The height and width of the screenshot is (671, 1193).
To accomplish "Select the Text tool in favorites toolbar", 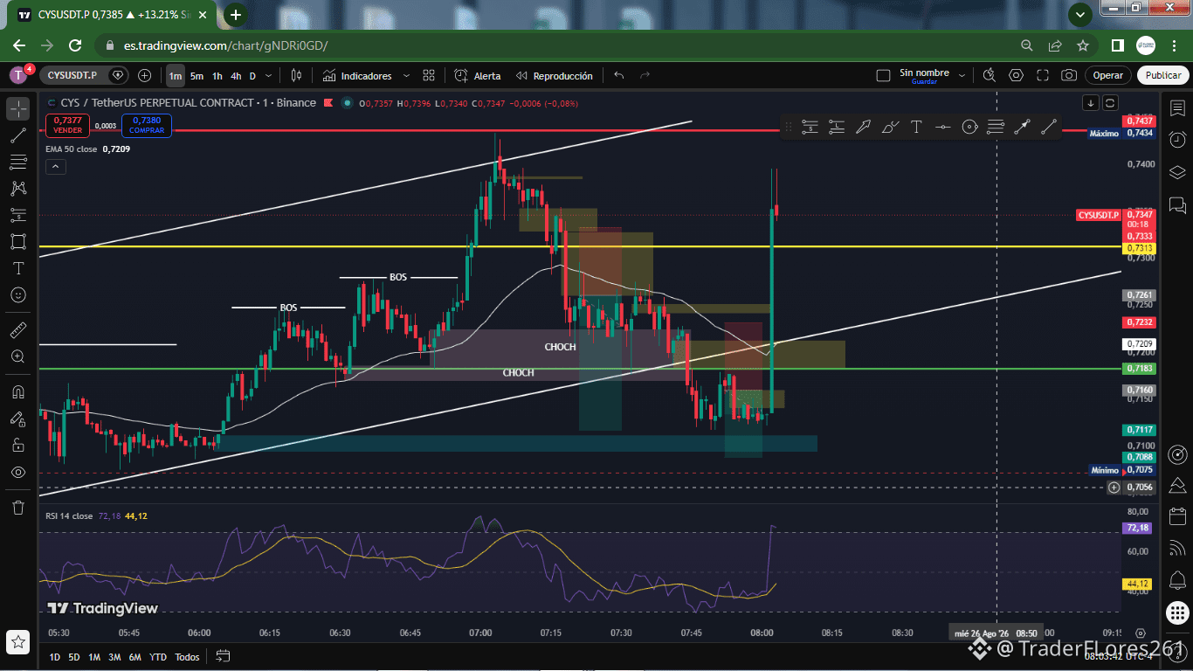I will (x=916, y=127).
